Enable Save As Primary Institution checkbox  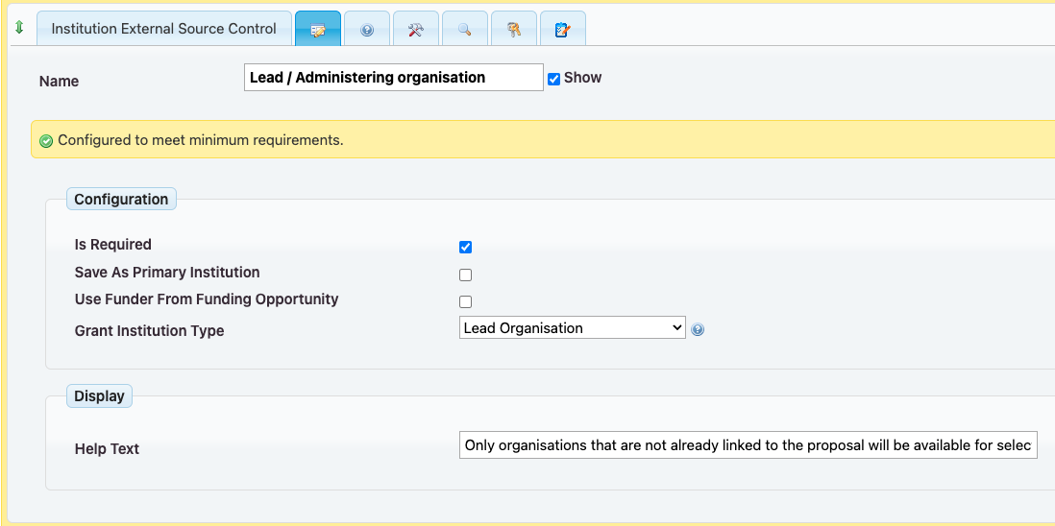(x=466, y=275)
